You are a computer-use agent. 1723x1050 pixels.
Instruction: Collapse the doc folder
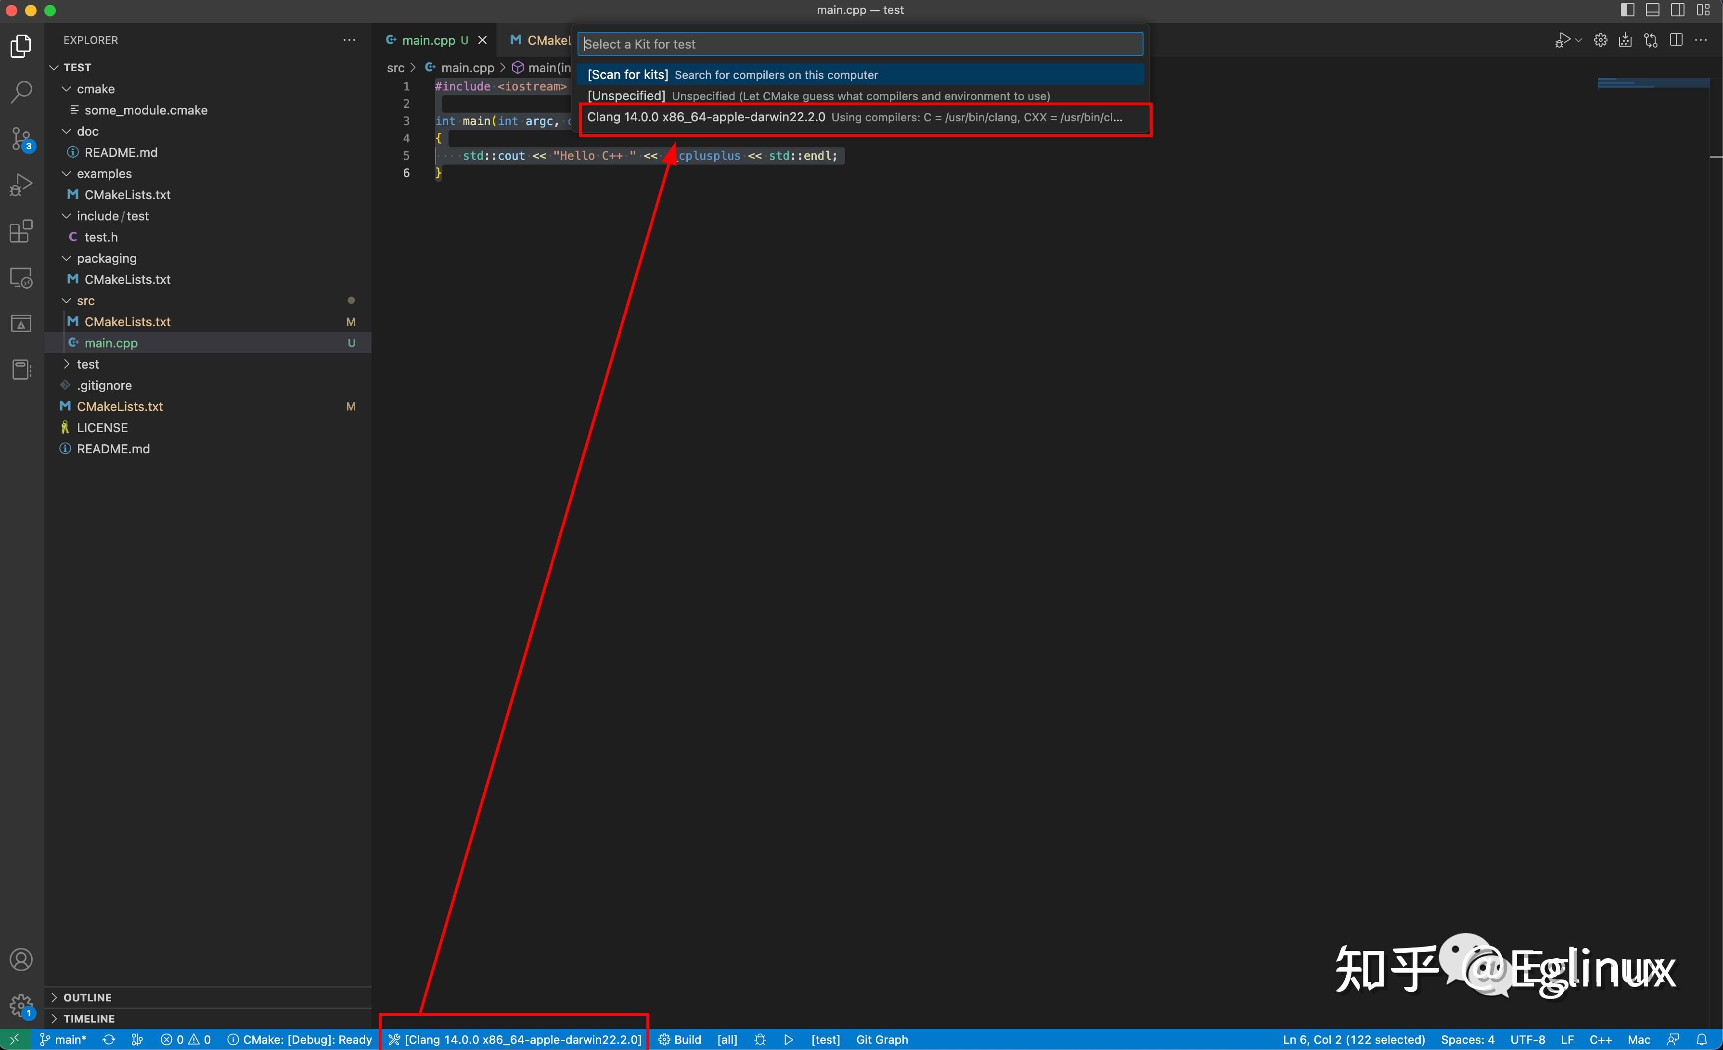[x=66, y=131]
